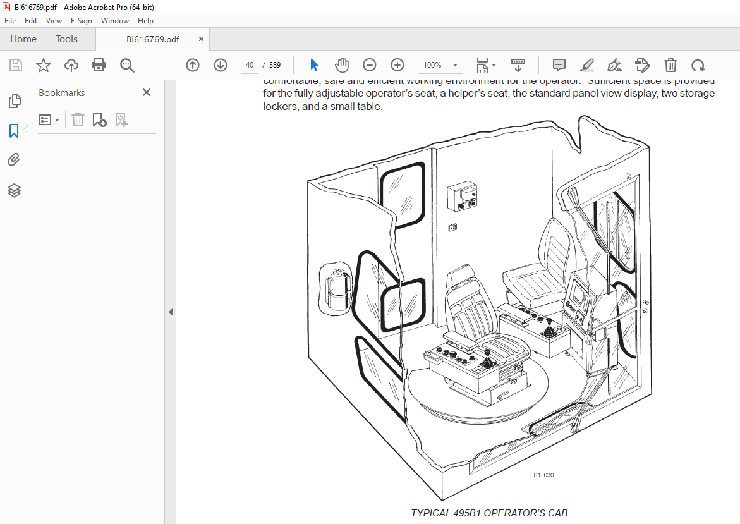Click the Fit page width tool
The image size is (740, 524).
click(x=482, y=65)
